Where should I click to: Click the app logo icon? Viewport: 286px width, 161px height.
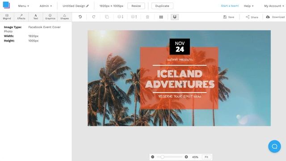pos(6,5)
